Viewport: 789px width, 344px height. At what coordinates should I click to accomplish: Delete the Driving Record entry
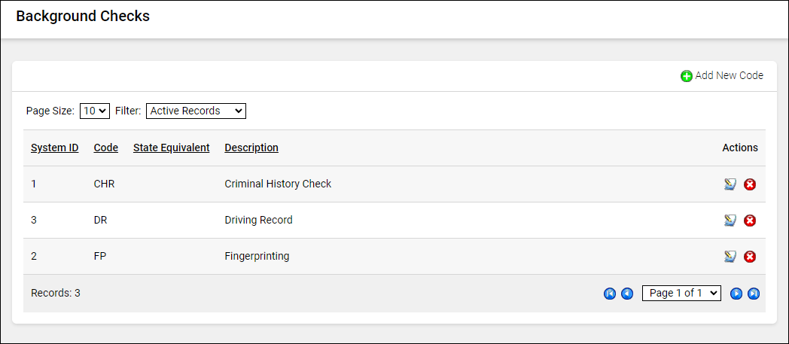tap(750, 221)
